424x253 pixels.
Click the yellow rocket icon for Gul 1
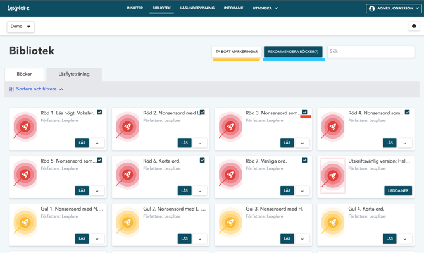25,223
